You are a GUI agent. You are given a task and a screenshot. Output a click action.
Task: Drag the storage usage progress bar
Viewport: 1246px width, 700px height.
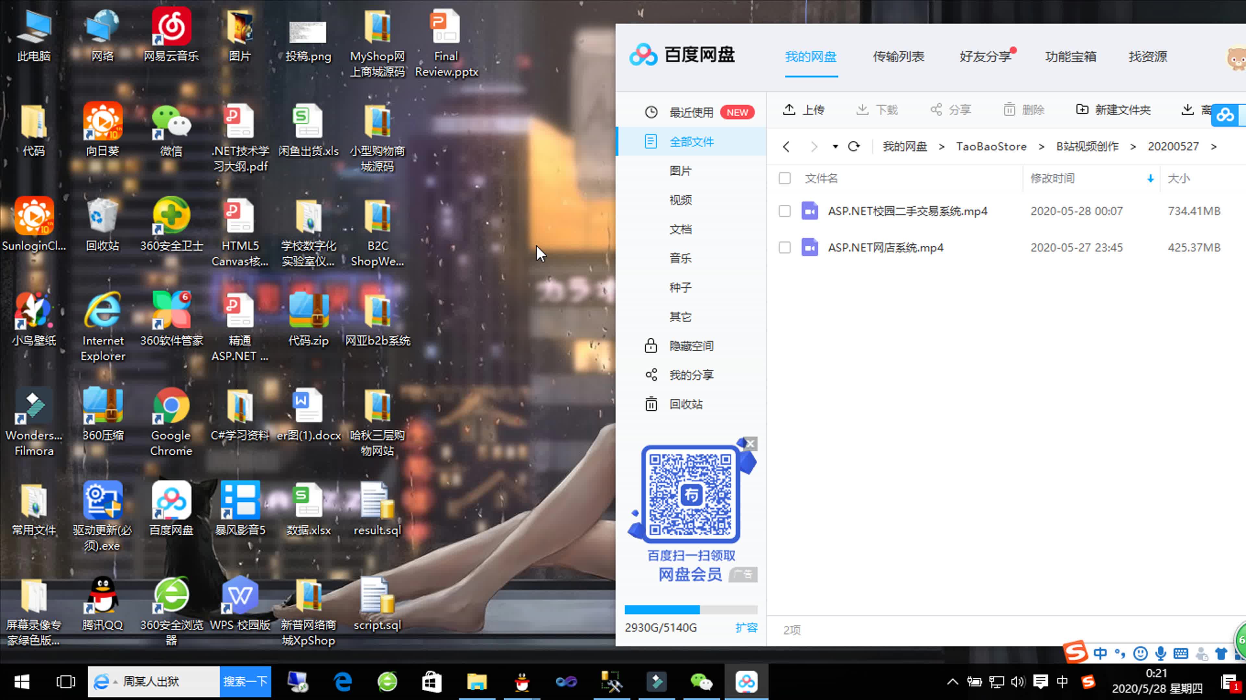point(690,609)
